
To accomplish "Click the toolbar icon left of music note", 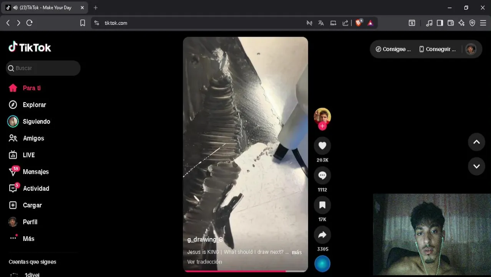I will point(412,23).
